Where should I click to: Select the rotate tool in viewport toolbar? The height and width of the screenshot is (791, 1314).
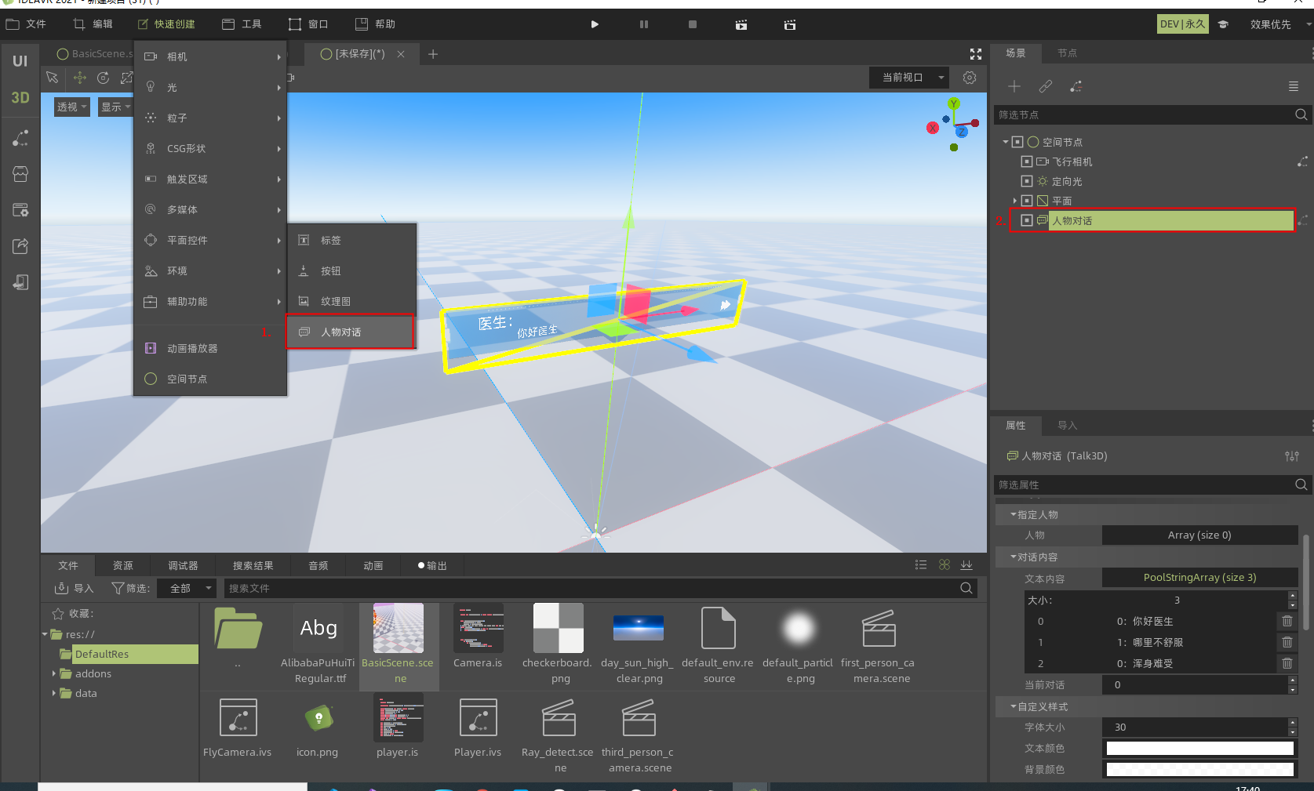[103, 78]
